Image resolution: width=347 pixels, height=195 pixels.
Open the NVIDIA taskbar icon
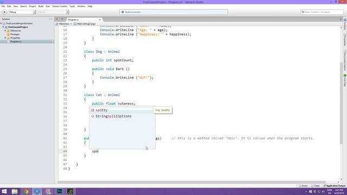coord(70,191)
